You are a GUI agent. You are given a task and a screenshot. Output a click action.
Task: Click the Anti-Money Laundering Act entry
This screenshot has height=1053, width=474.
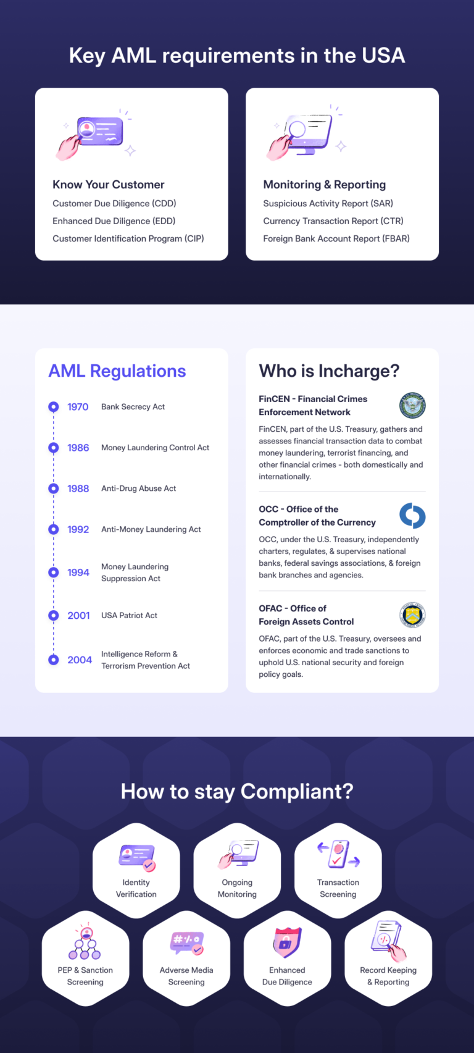(x=151, y=529)
